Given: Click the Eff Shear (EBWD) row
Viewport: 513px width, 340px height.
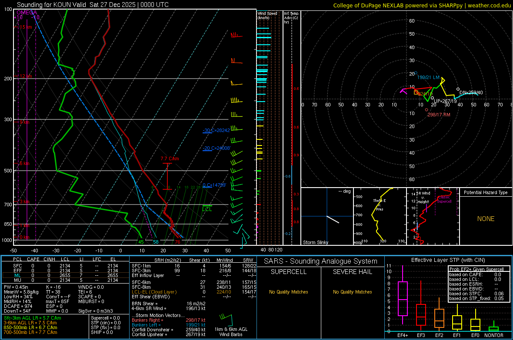Looking at the screenshot, I should tap(194, 297).
